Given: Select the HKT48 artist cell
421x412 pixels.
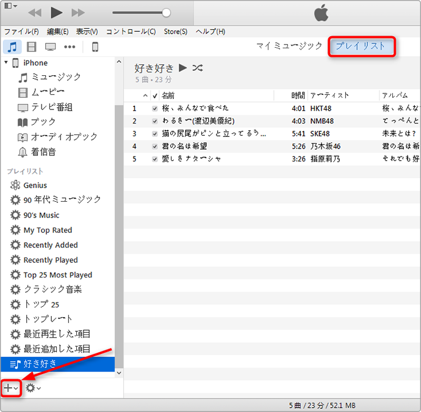Looking at the screenshot, I should click(x=321, y=109).
